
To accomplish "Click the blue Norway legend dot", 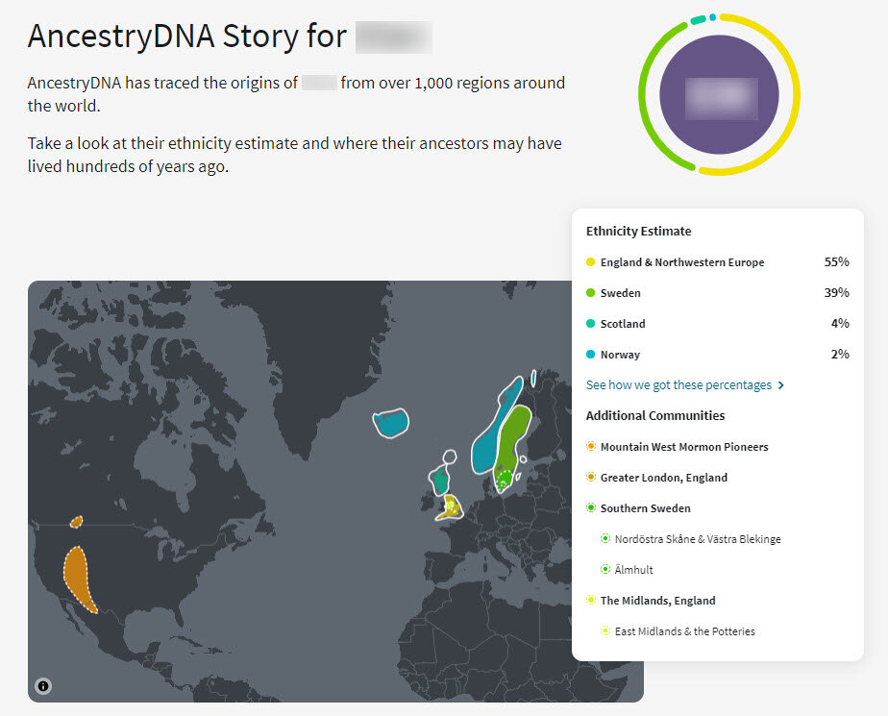I will (591, 355).
